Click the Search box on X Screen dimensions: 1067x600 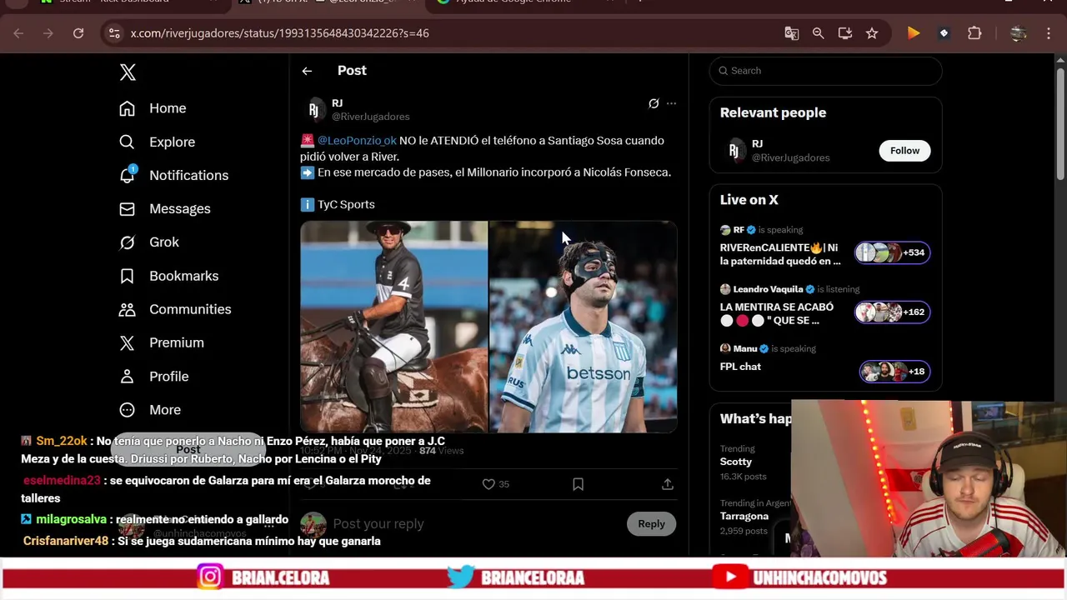(825, 71)
